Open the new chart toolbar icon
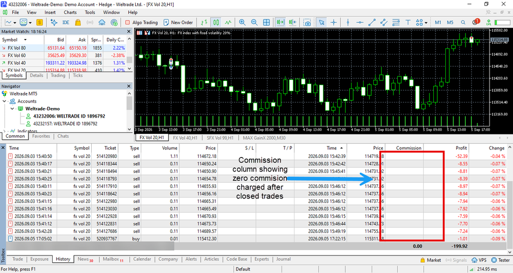This screenshot has width=513, height=273. click(8, 22)
